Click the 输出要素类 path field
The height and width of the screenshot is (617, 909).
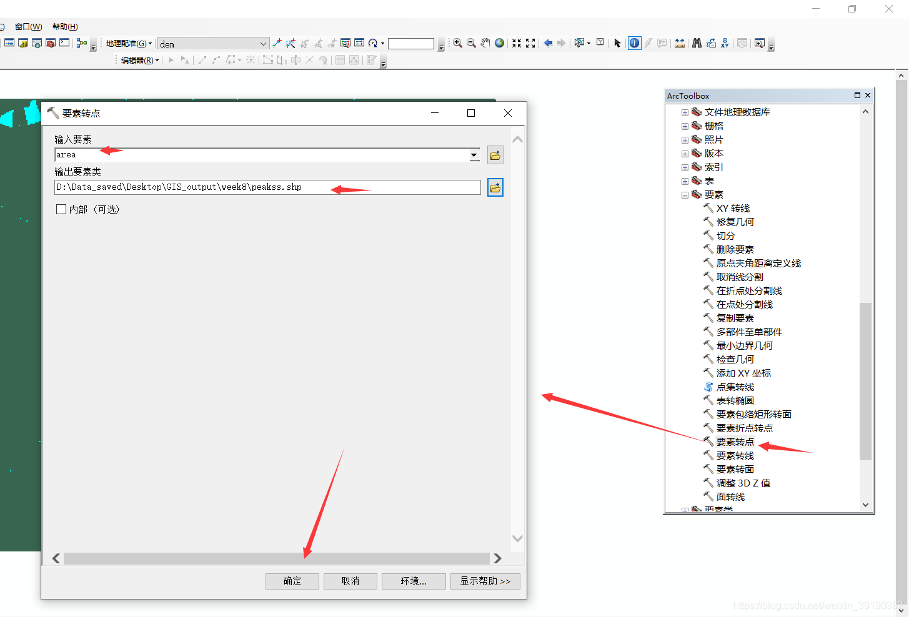pos(267,187)
